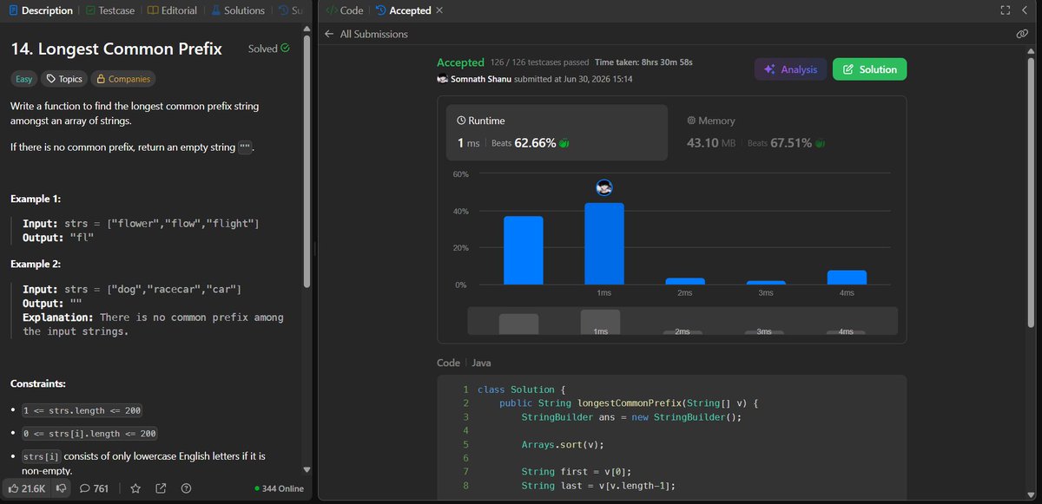
Task: Click the 1ms bar in the runtime chart
Action: 604,244
